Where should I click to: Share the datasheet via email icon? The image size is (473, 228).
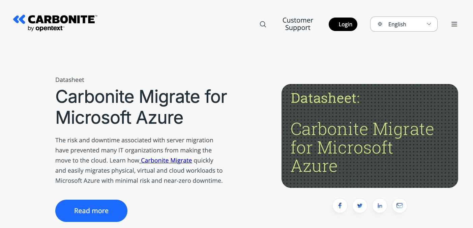pos(400,205)
